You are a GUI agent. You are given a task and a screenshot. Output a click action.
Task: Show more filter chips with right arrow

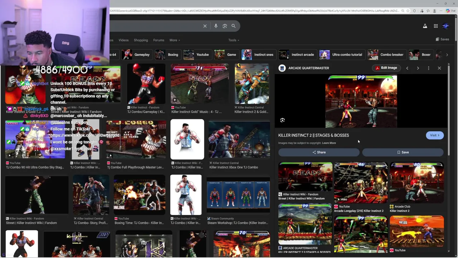tap(447, 55)
